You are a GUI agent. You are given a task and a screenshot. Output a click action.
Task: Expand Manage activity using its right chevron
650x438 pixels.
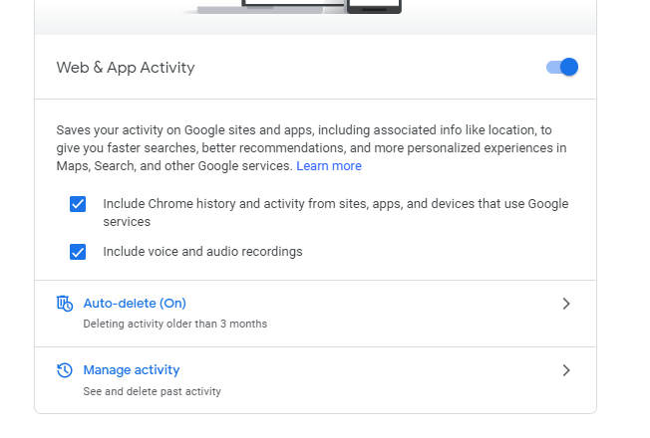(566, 370)
